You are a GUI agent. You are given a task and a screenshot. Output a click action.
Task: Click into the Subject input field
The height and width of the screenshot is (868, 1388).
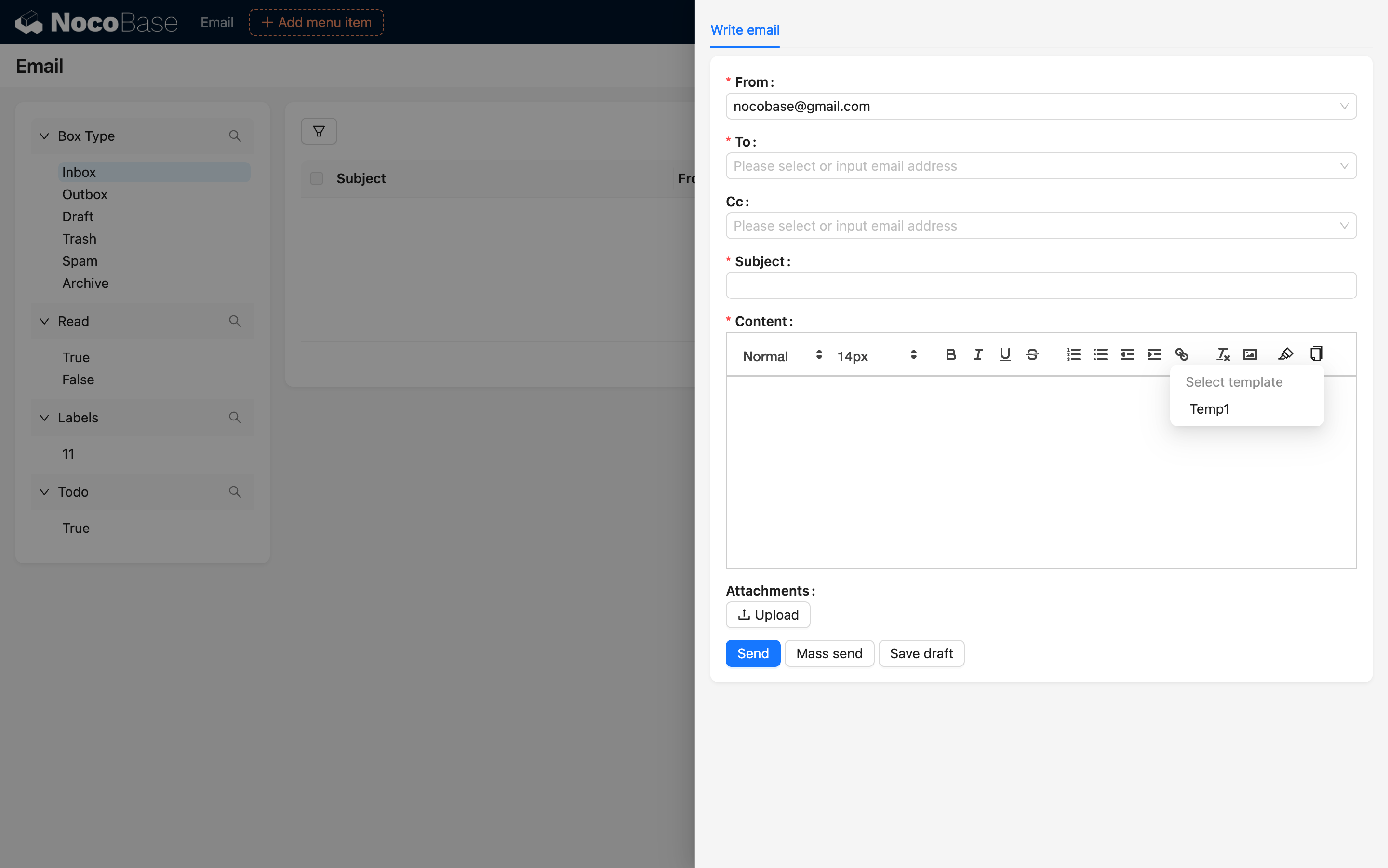(1041, 286)
